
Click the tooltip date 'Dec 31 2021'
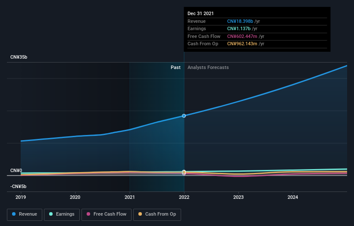200,13
